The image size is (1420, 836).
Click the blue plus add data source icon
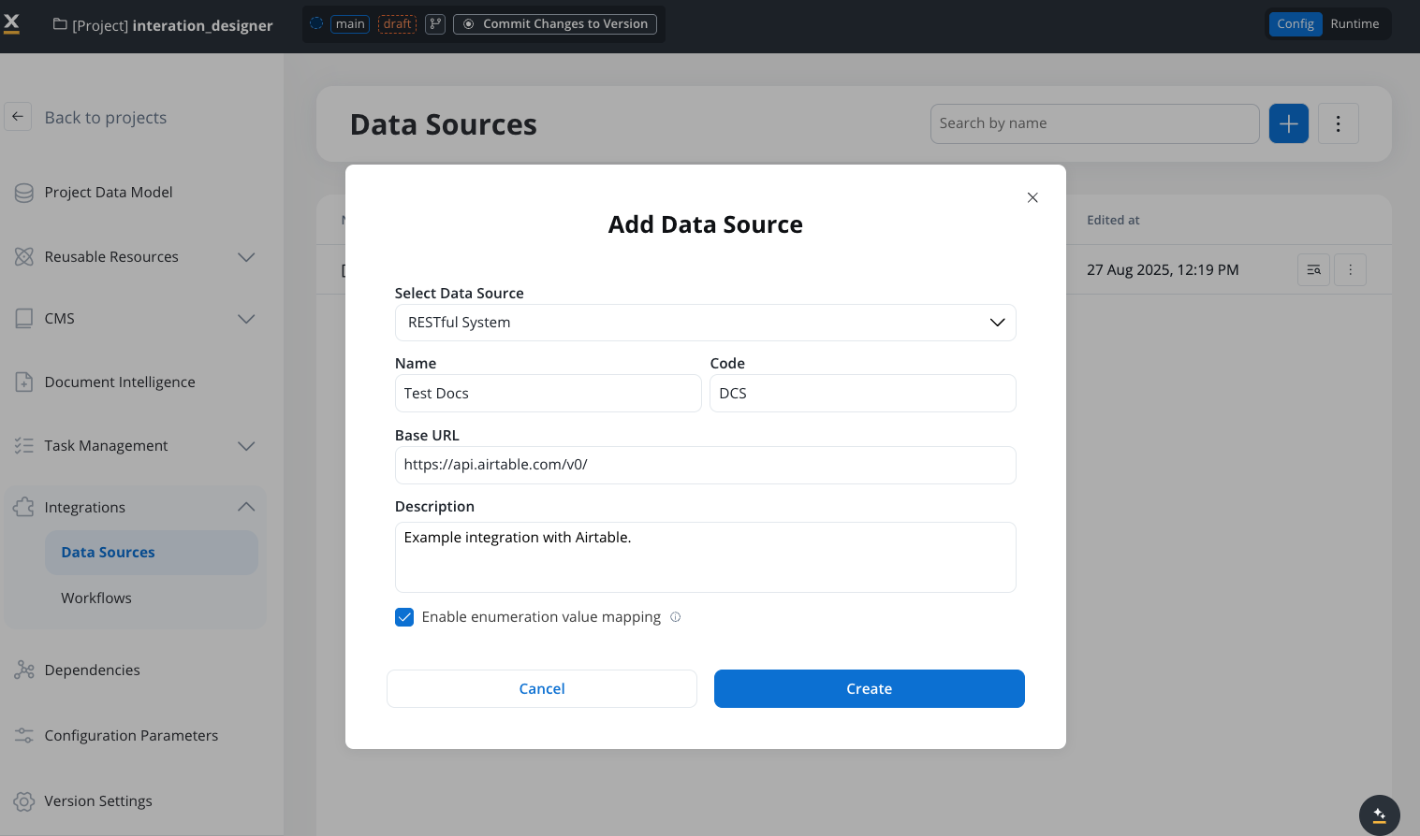(1288, 123)
